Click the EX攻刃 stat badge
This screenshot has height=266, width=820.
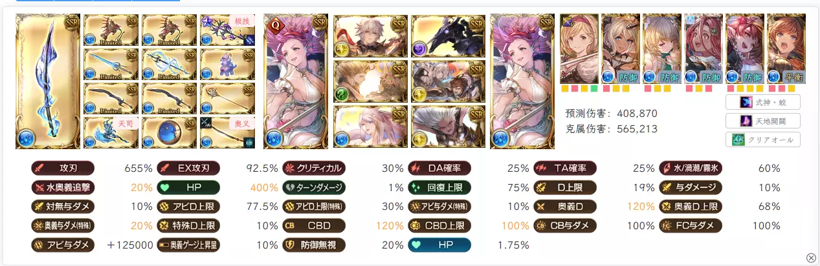pyautogui.click(x=188, y=169)
